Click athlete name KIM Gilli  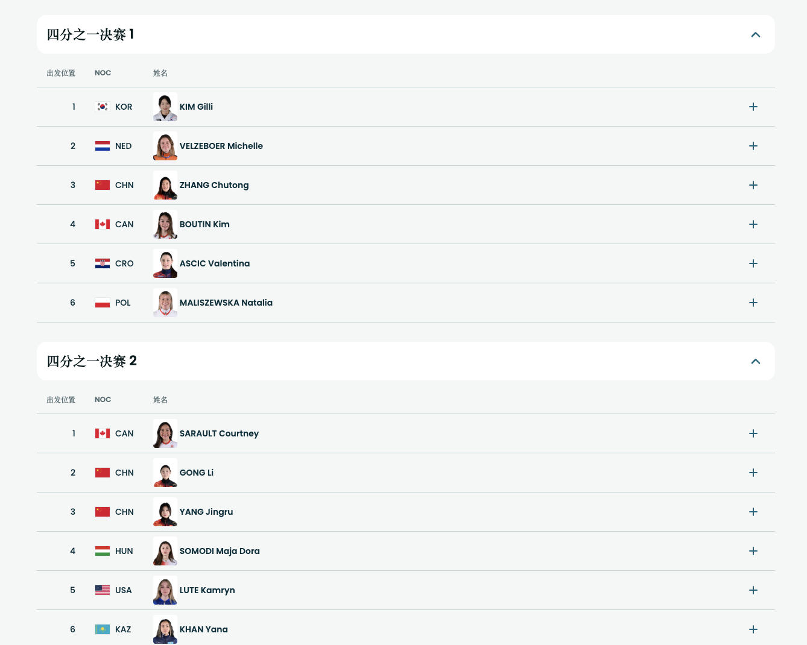tap(196, 107)
